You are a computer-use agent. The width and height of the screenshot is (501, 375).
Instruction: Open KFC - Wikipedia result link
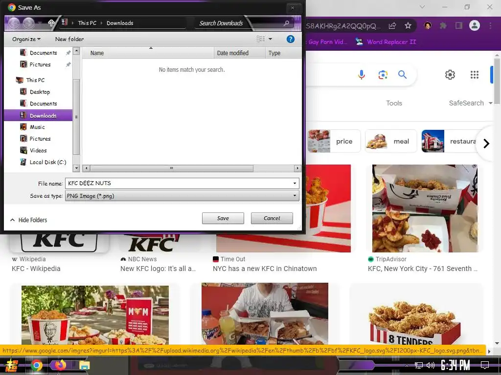click(x=36, y=269)
